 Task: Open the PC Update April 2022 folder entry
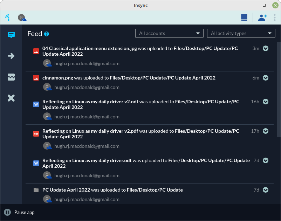tap(66, 190)
